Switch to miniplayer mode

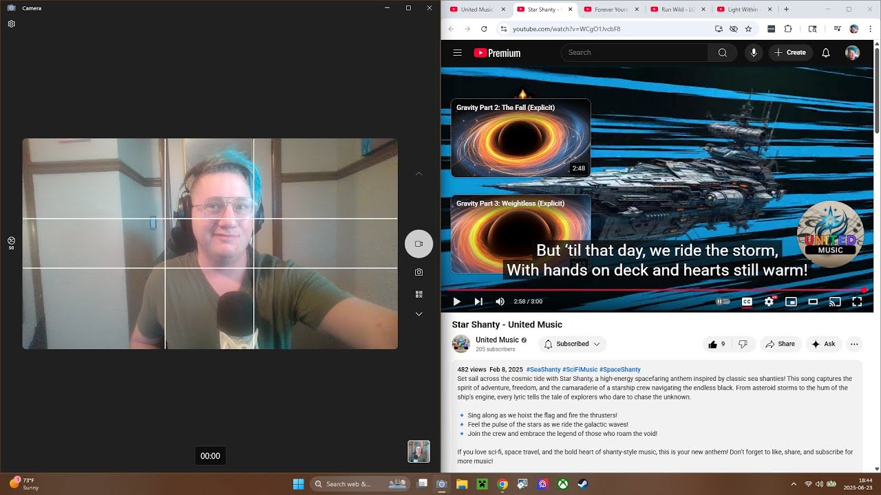(x=791, y=301)
